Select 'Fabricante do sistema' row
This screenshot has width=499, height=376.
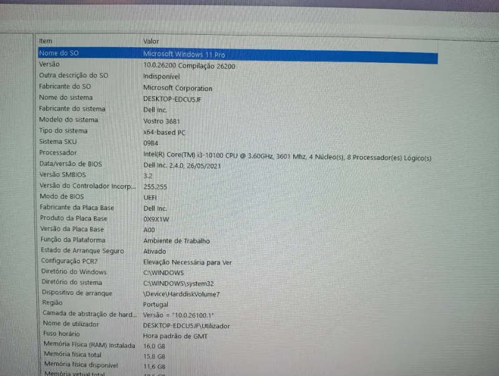tap(72, 108)
